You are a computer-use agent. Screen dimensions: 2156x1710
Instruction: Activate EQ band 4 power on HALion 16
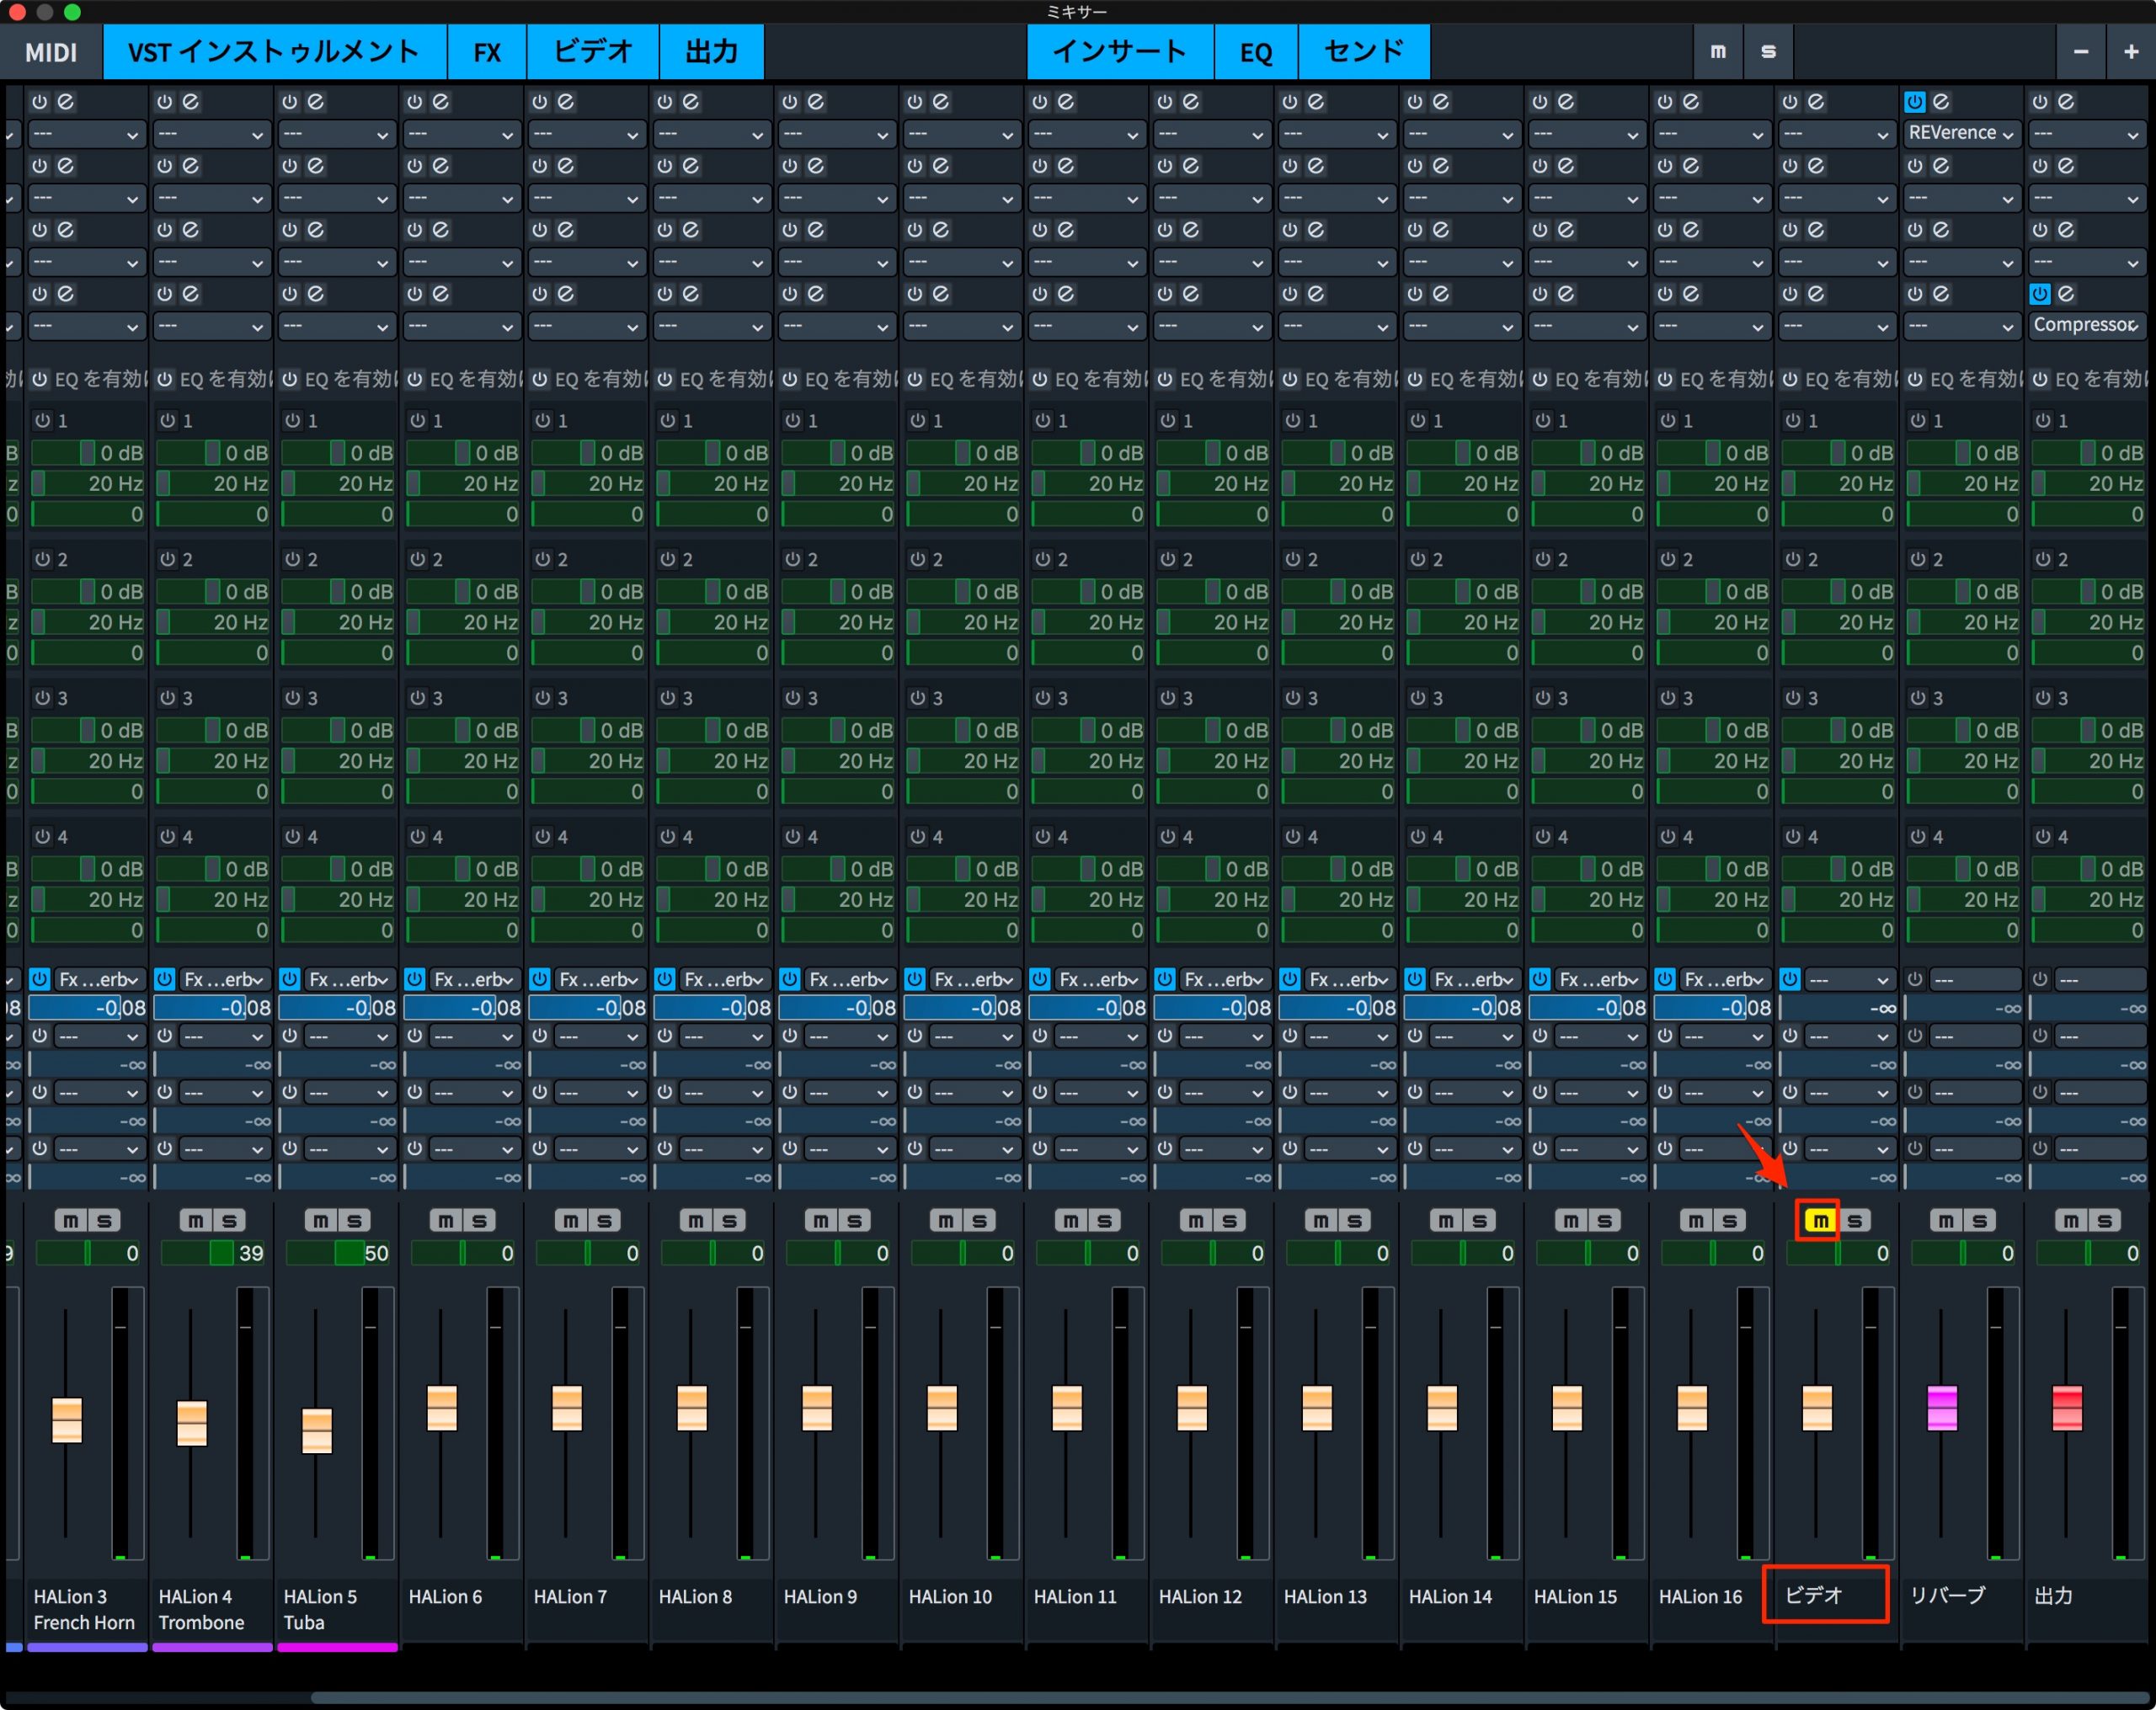click(x=1667, y=836)
